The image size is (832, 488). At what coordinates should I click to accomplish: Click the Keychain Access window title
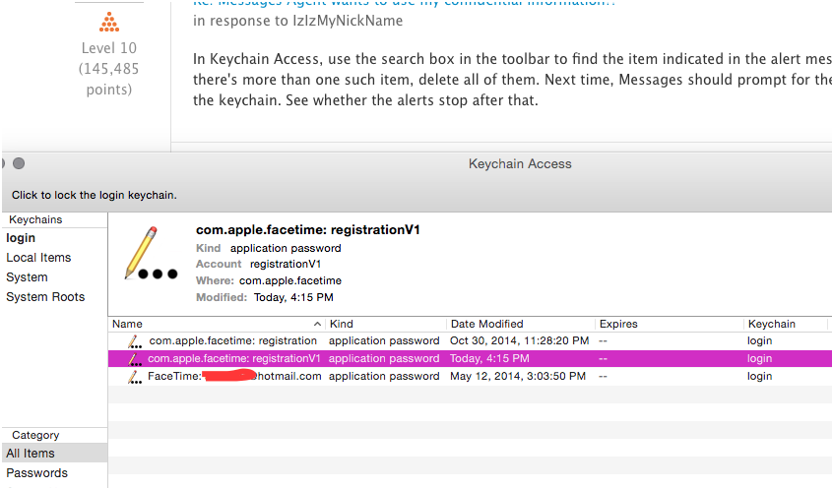520,164
